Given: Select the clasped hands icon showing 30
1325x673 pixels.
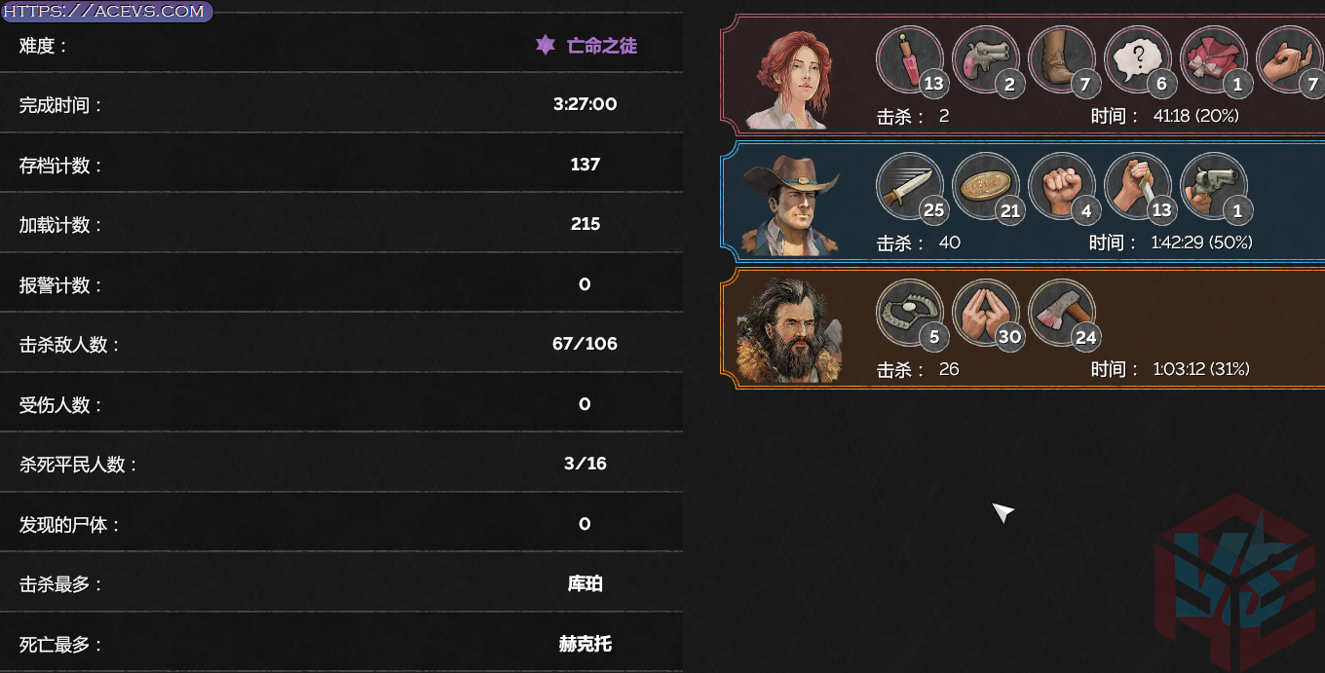Looking at the screenshot, I should 986,314.
